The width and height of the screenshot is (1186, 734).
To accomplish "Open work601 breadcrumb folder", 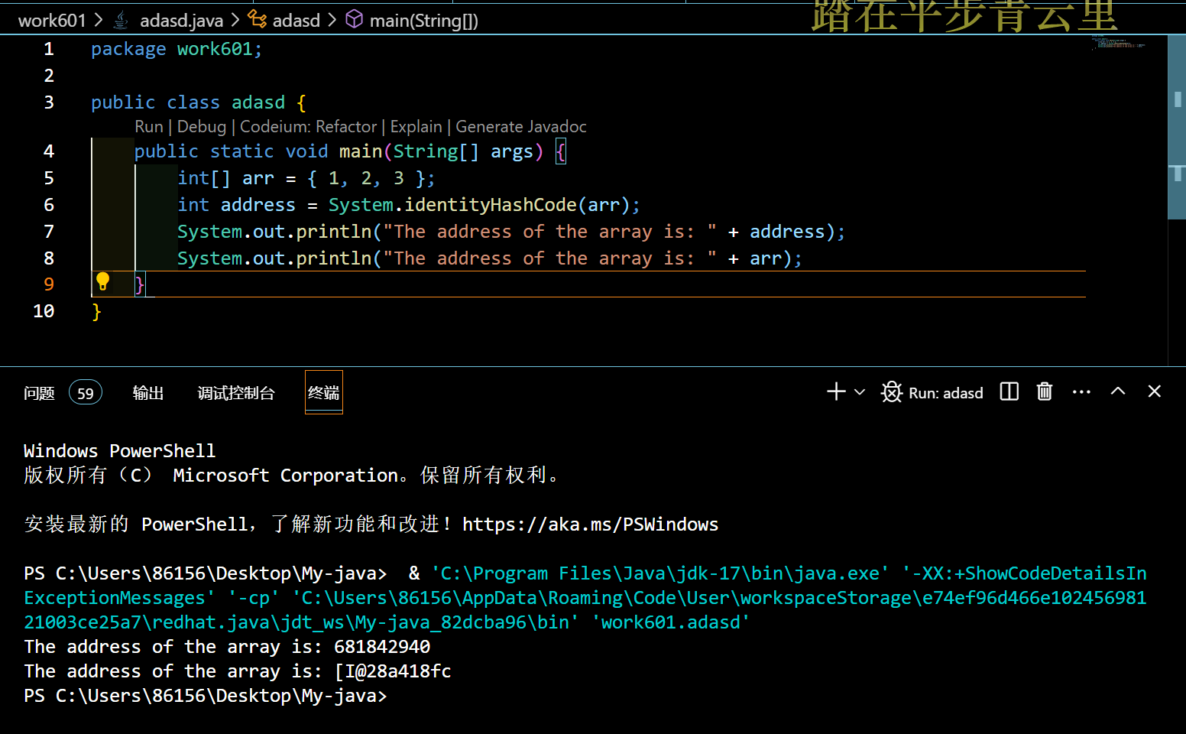I will [x=52, y=21].
